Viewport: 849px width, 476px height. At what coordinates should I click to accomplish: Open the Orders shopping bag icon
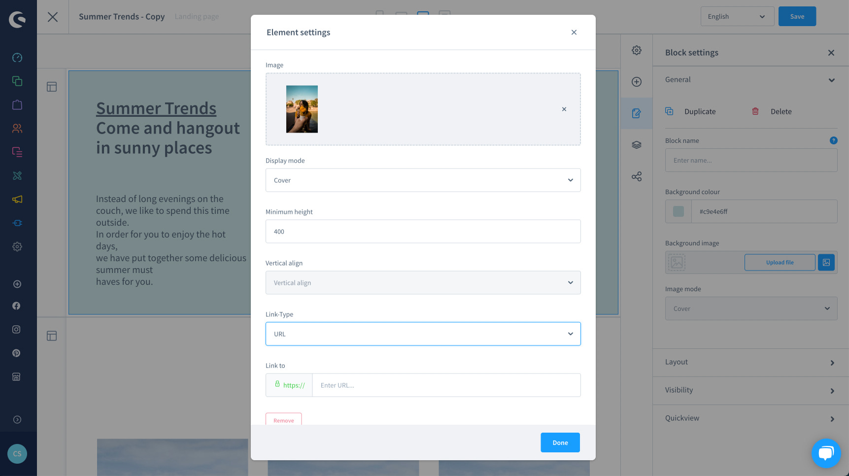click(x=17, y=105)
